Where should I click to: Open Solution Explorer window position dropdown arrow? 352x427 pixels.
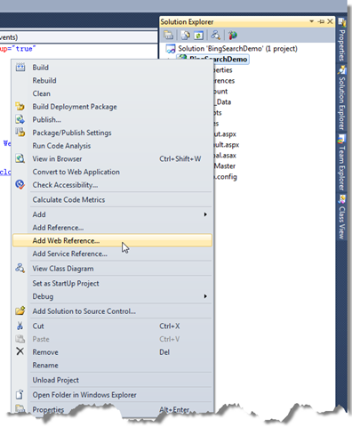[x=311, y=21]
